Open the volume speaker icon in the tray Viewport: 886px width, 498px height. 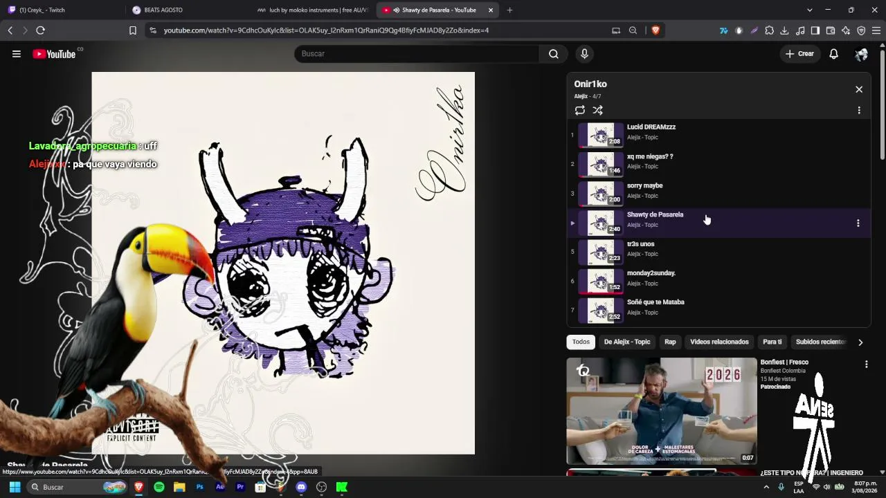826,487
